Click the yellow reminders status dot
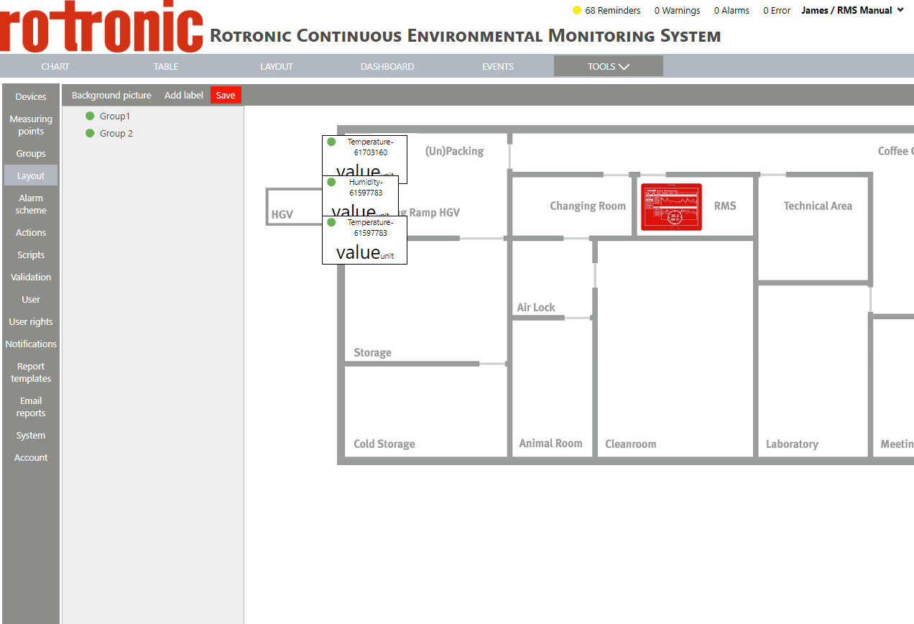Image resolution: width=914 pixels, height=624 pixels. coord(576,10)
